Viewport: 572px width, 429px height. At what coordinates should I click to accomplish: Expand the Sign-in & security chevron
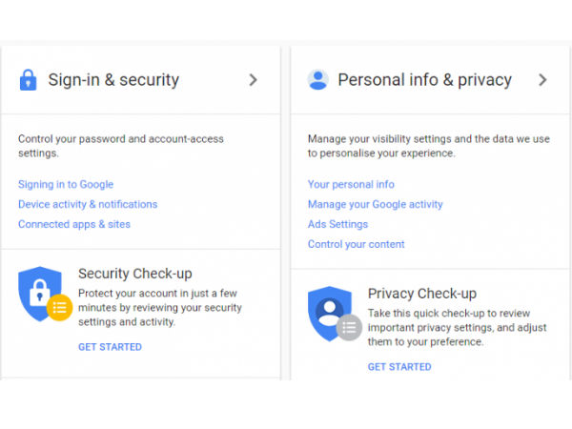253,80
